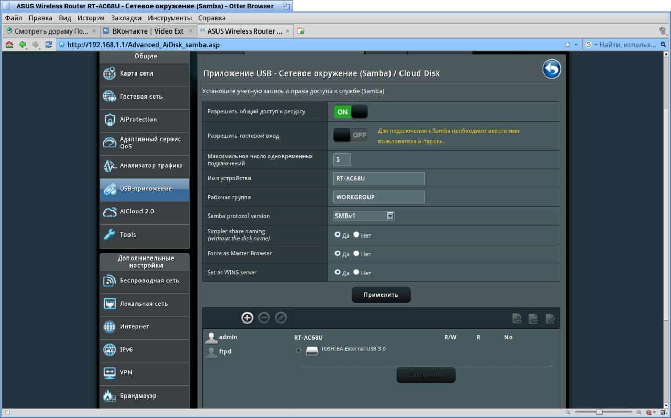
Task: Expand the TOSHIBA External USB drive tree
Action: (298, 350)
